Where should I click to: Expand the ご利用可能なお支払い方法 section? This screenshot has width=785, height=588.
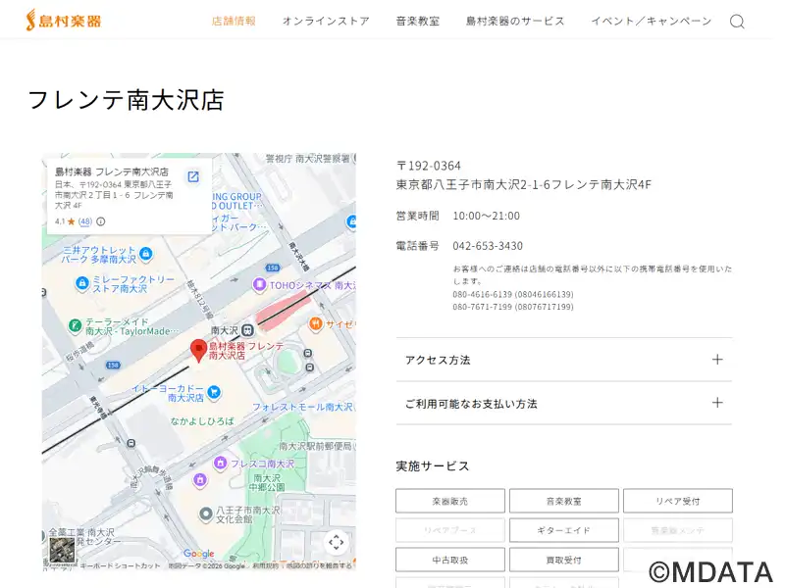(564, 403)
